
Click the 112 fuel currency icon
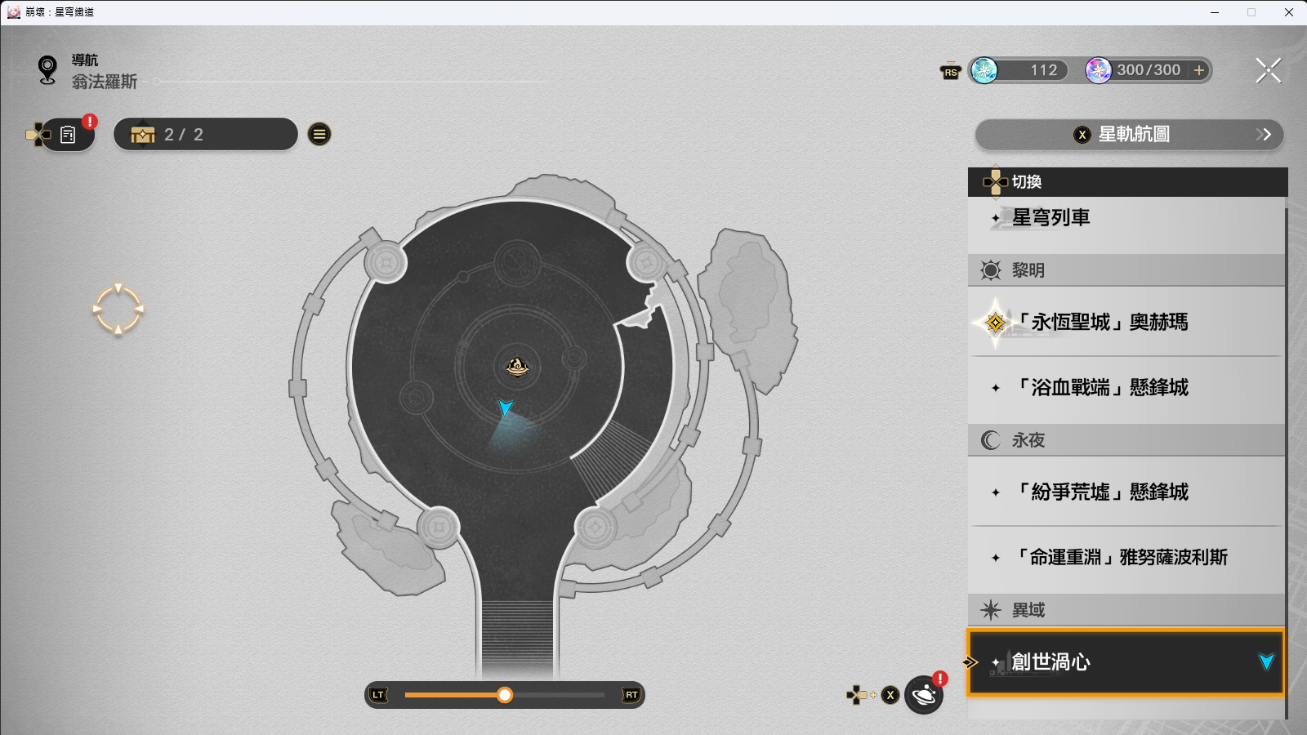pyautogui.click(x=984, y=70)
